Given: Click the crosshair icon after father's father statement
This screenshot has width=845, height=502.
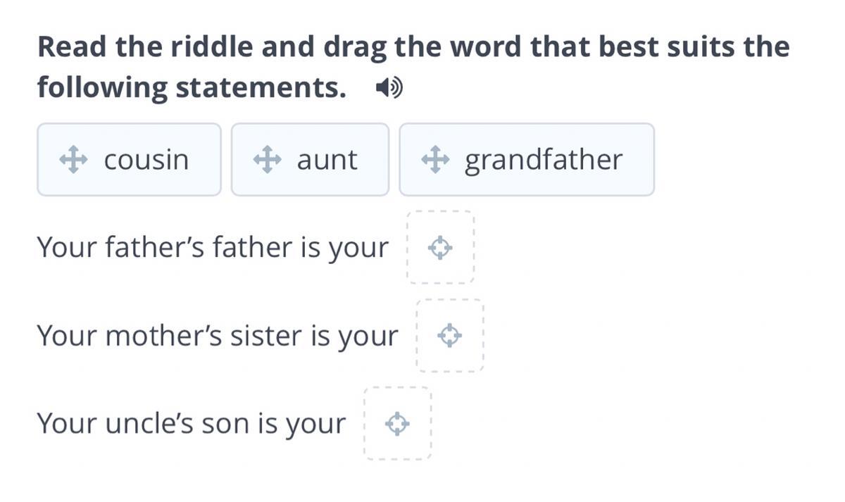Looking at the screenshot, I should pos(440,248).
